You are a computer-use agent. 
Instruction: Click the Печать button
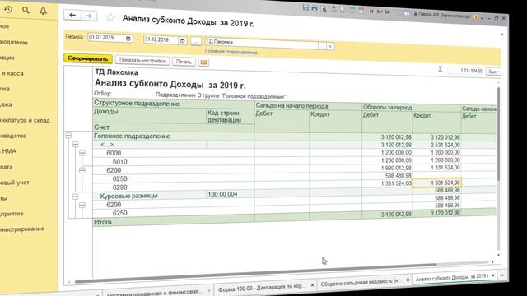pos(184,62)
